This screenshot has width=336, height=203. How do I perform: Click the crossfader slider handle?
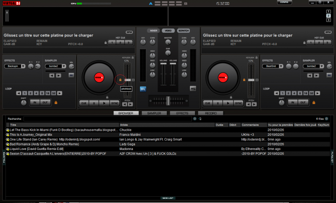[x=168, y=100]
